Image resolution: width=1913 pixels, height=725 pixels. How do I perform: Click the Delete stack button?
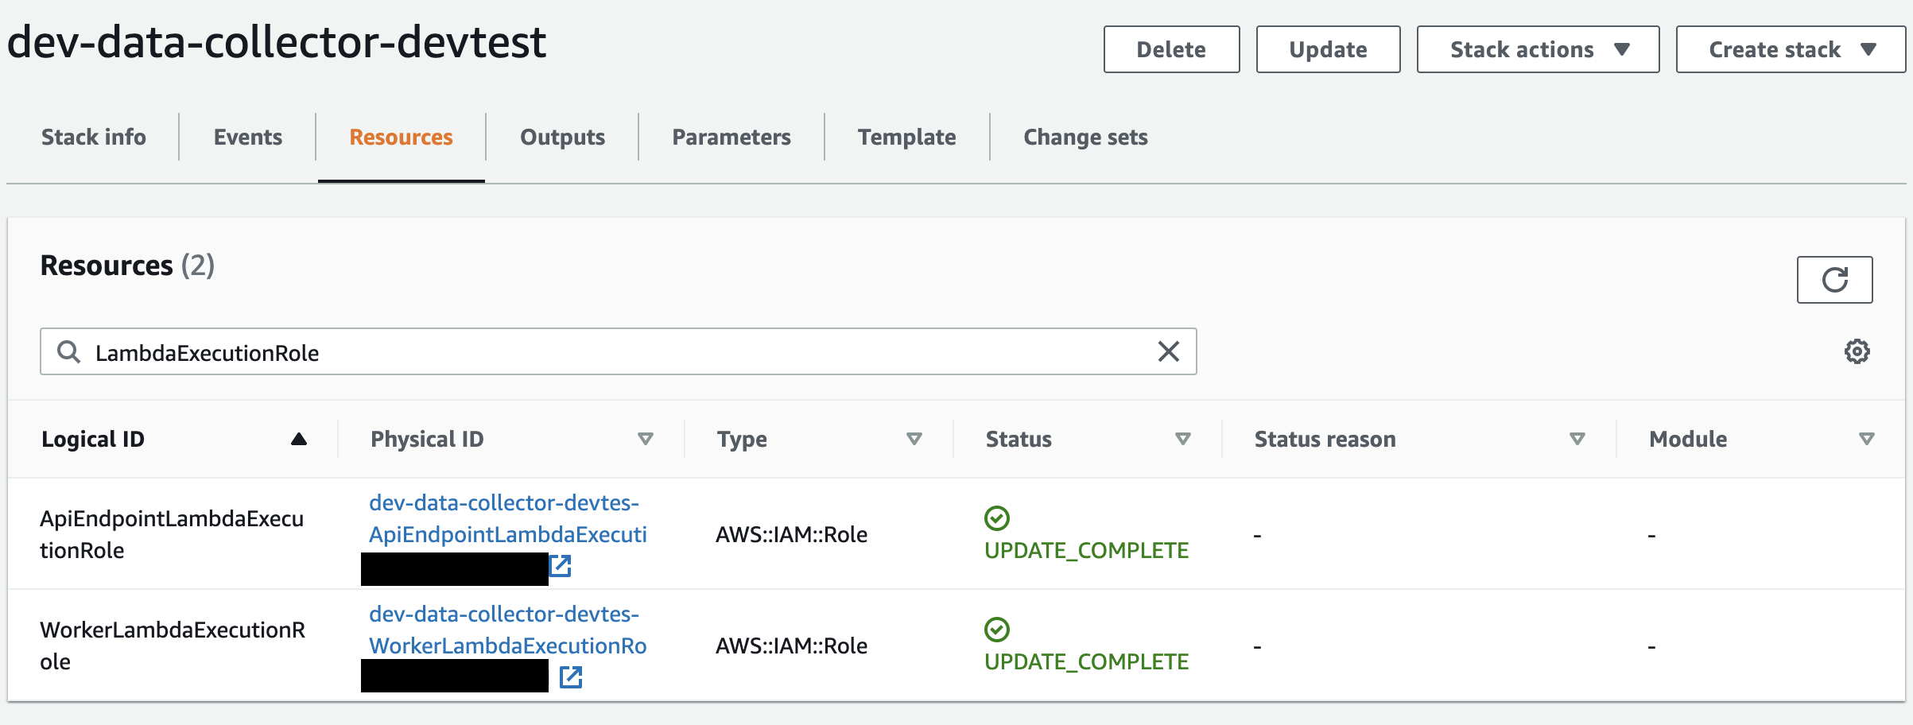click(1171, 49)
